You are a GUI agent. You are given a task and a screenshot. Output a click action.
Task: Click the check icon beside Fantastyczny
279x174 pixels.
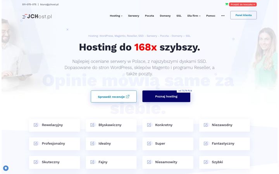point(205,143)
